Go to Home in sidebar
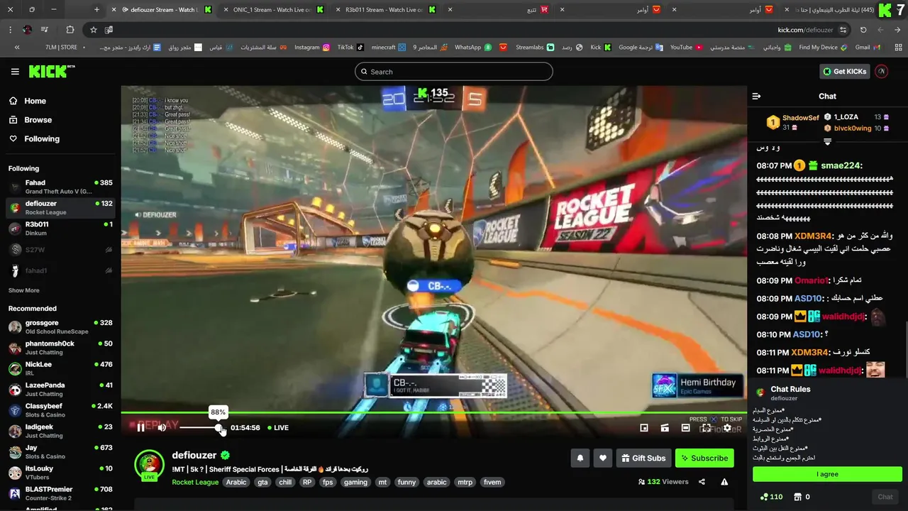 coord(35,101)
